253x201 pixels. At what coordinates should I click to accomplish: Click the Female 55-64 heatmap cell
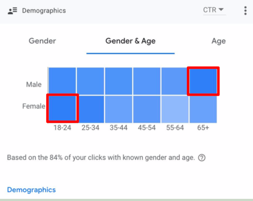point(175,109)
